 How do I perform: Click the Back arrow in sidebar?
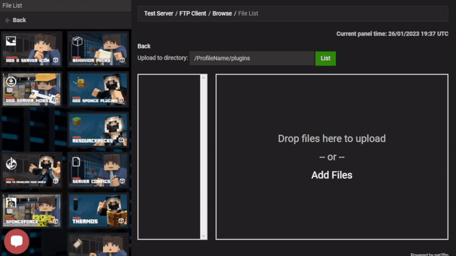[x=7, y=20]
